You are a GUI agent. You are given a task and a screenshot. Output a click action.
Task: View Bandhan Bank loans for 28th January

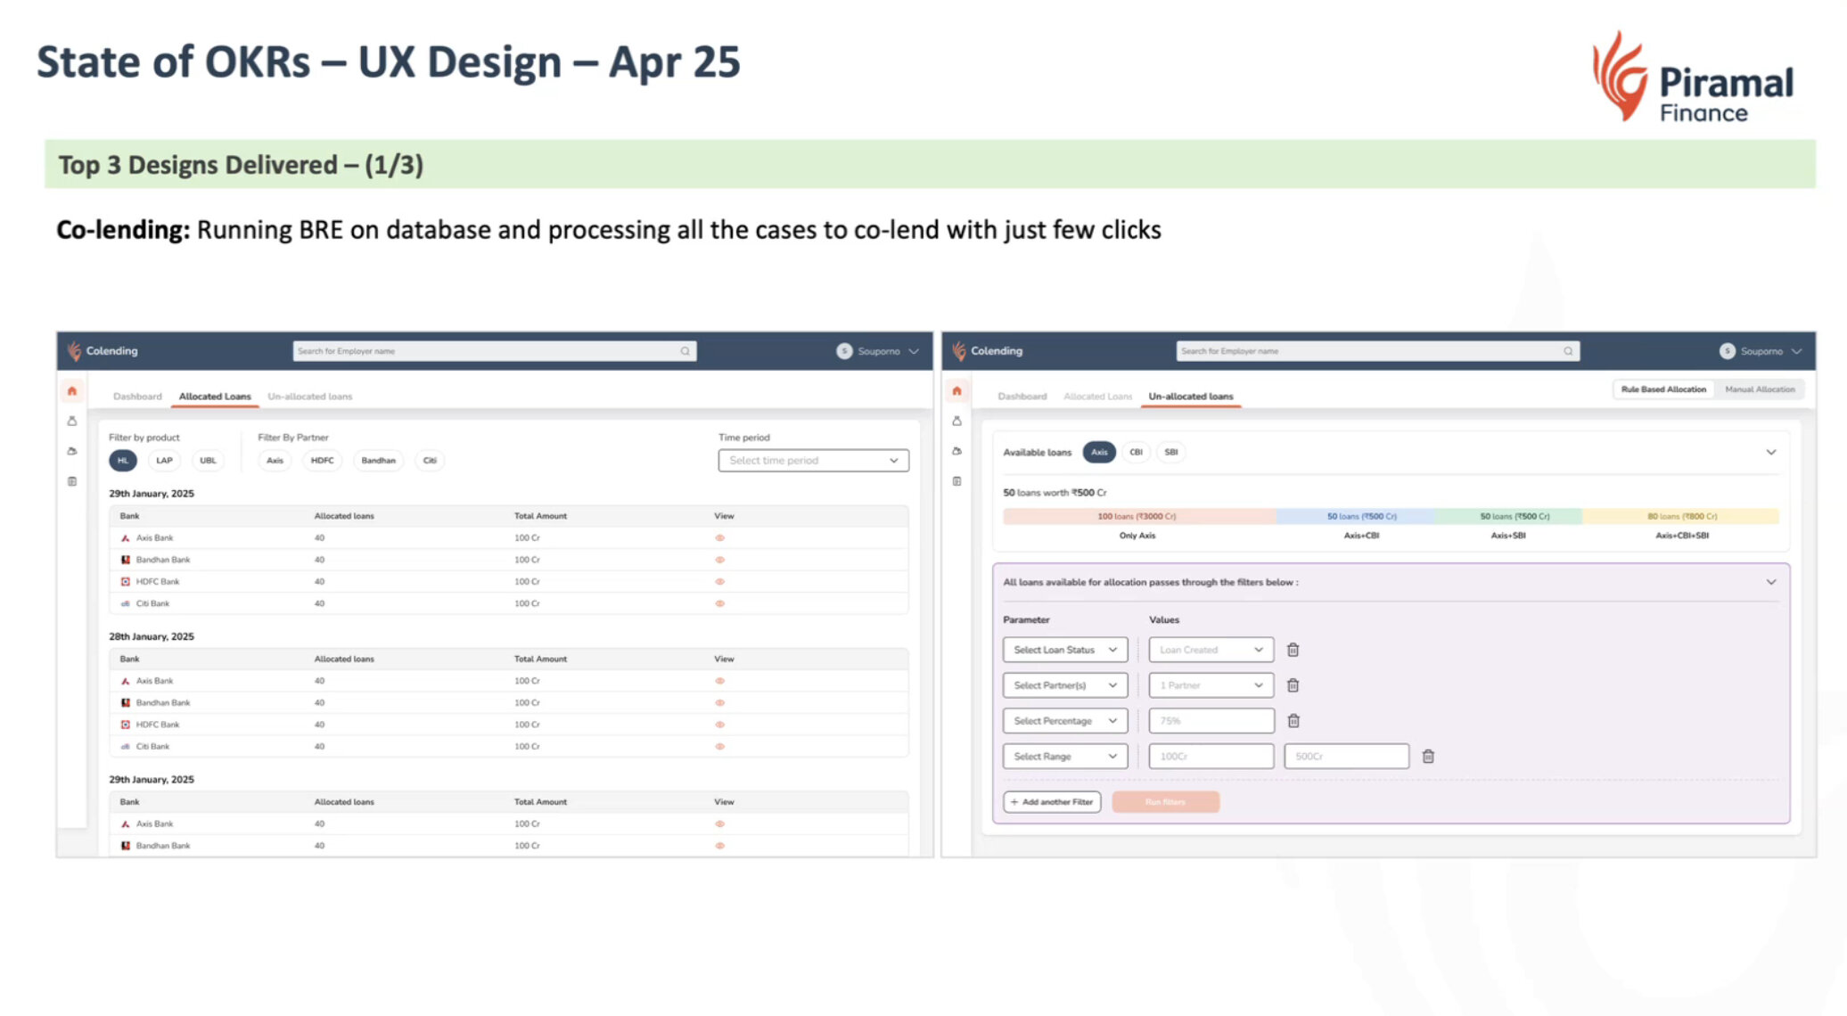coord(719,703)
